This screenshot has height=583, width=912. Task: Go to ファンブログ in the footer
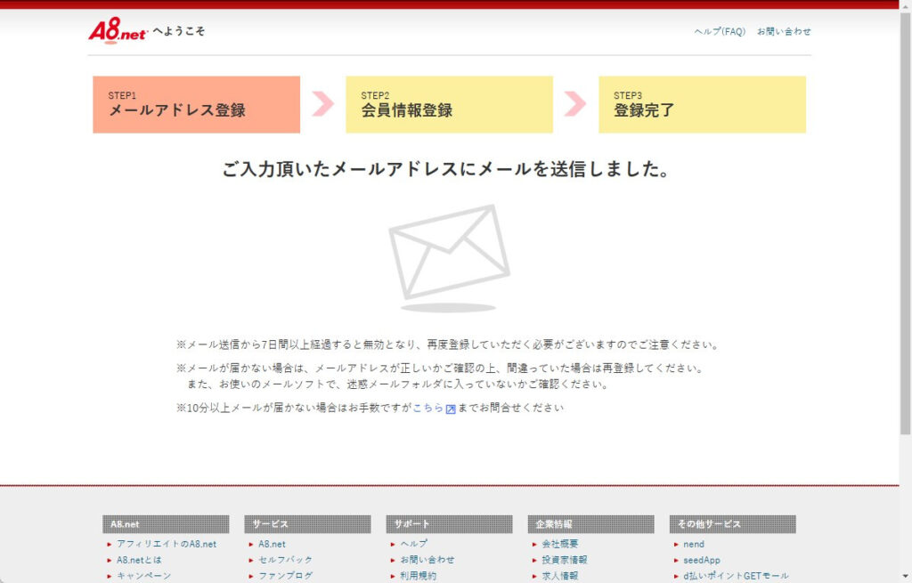pos(285,576)
